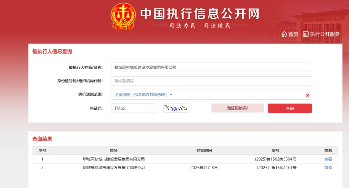The width and height of the screenshot is (349, 188).
Task: Click the 姓名 column header
Action: point(114,151)
